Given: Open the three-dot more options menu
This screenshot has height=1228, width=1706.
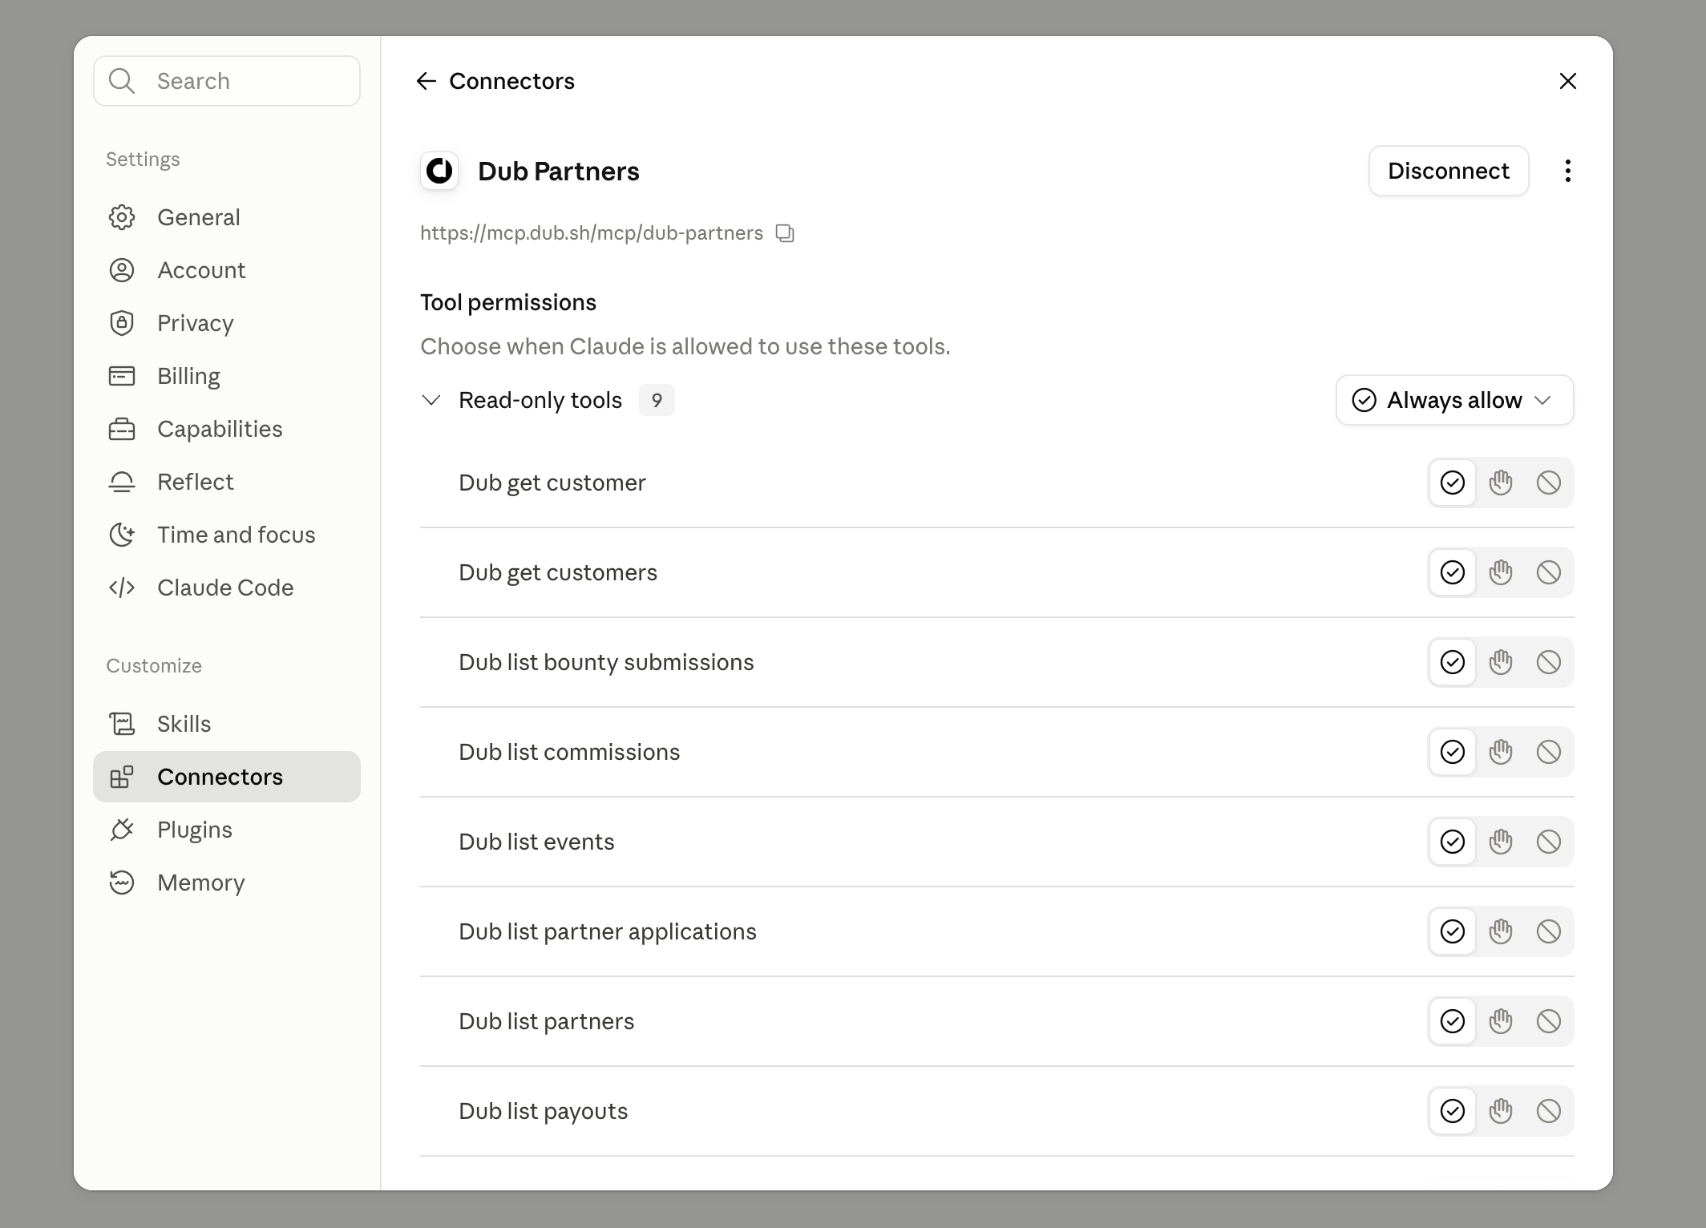Looking at the screenshot, I should (1567, 171).
